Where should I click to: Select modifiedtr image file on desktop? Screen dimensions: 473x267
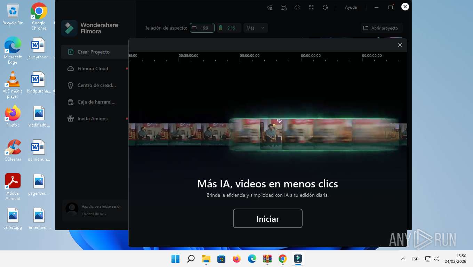point(39,116)
